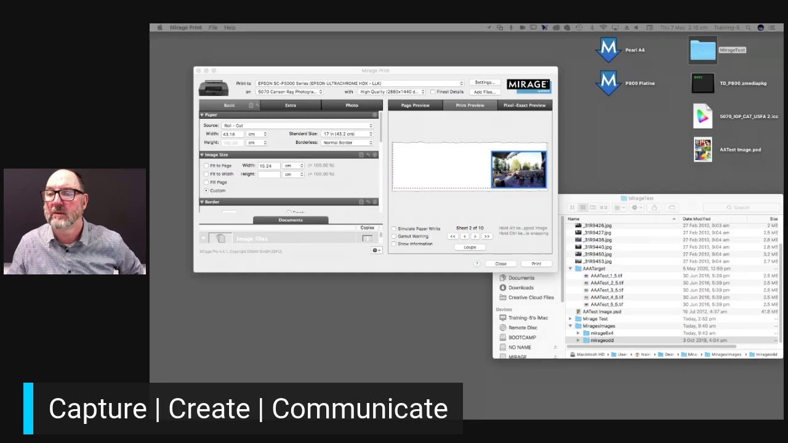
Task: Open the Bluetooth menu in the menu bar
Action: pos(592,28)
